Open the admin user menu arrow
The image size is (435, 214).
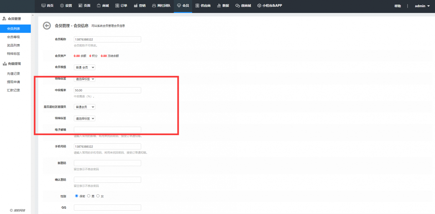pyautogui.click(x=428, y=6)
